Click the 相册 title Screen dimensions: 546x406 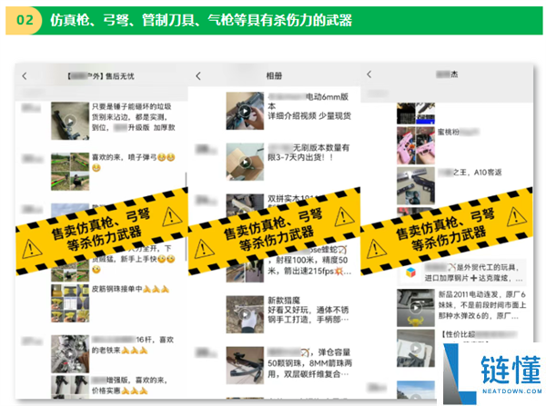pos(274,75)
